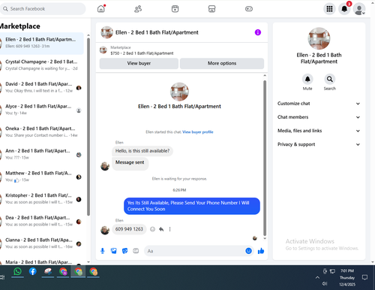Open David's apartment conversation

click(x=41, y=87)
